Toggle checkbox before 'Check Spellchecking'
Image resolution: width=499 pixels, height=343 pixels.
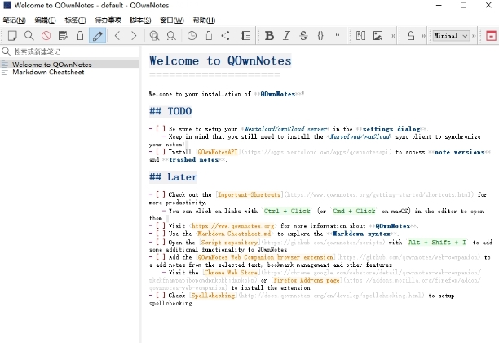[x=160, y=296]
